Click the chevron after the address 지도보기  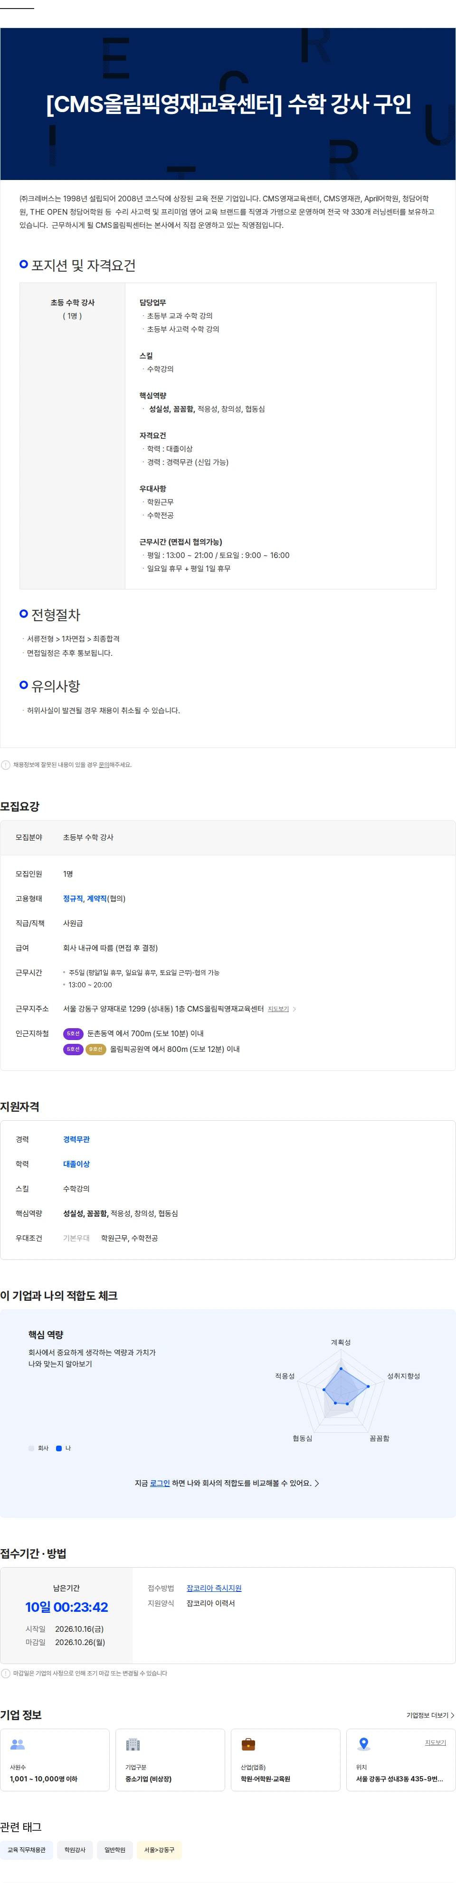(x=294, y=1009)
